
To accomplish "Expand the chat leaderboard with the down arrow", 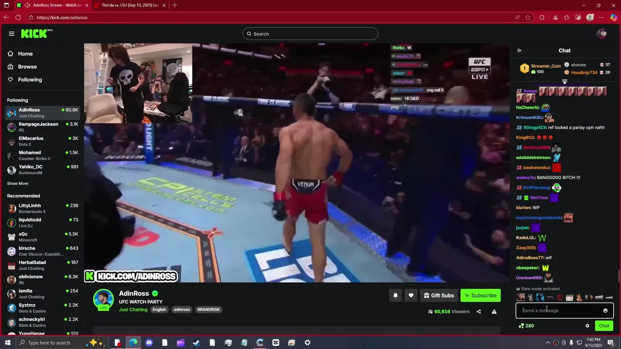I will (564, 81).
